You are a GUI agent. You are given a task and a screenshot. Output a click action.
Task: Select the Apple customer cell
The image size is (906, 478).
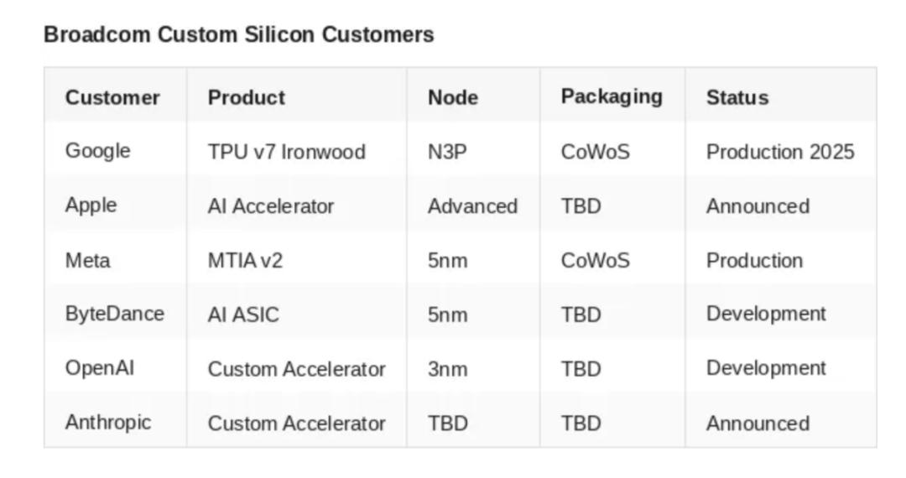coord(91,205)
